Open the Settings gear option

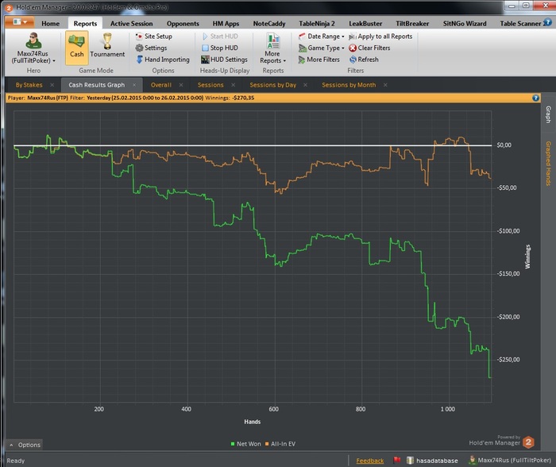click(151, 48)
